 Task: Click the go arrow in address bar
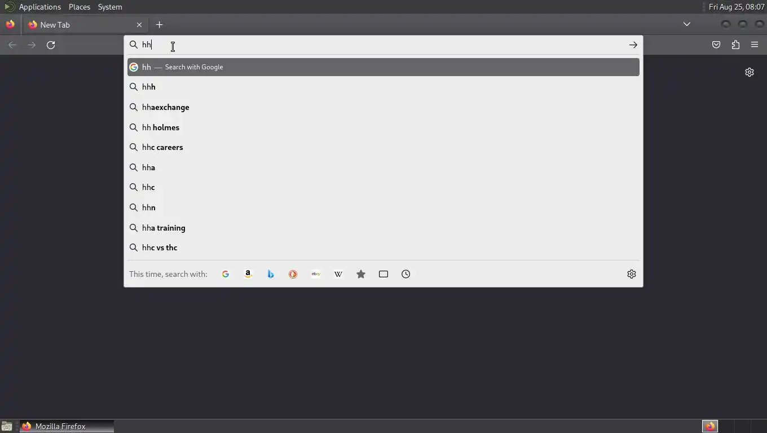tap(633, 45)
